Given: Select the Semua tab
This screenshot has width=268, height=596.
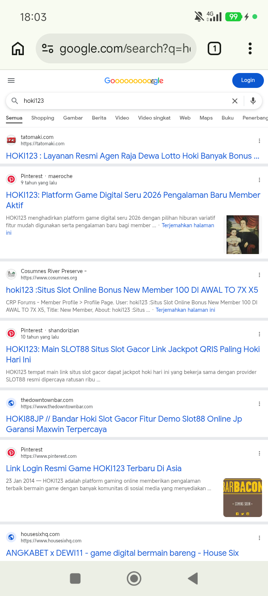Looking at the screenshot, I should tap(14, 118).
